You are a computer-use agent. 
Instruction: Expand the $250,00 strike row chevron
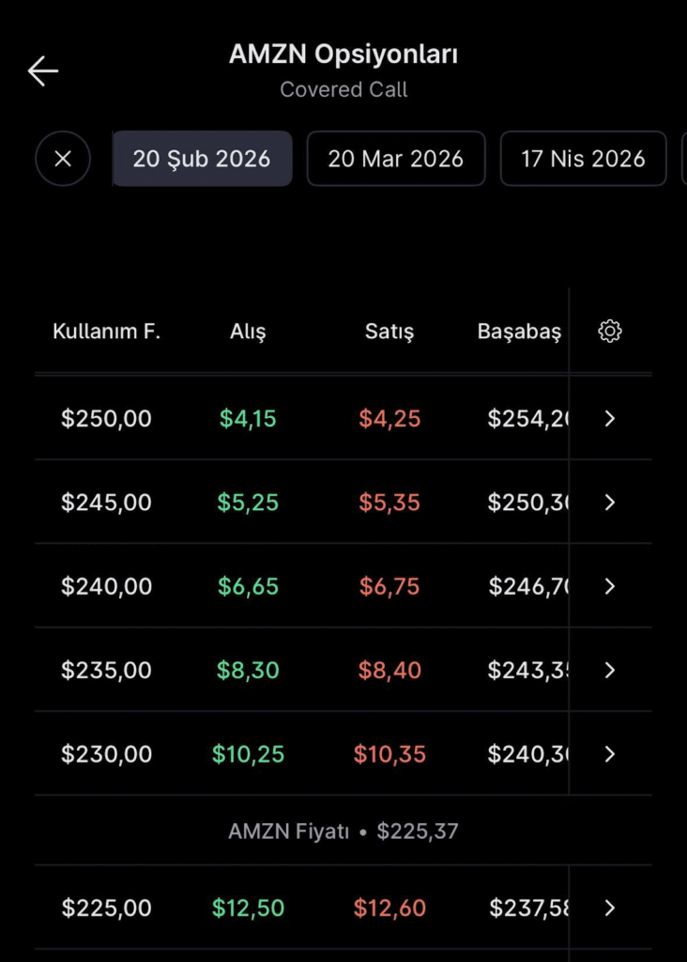610,418
